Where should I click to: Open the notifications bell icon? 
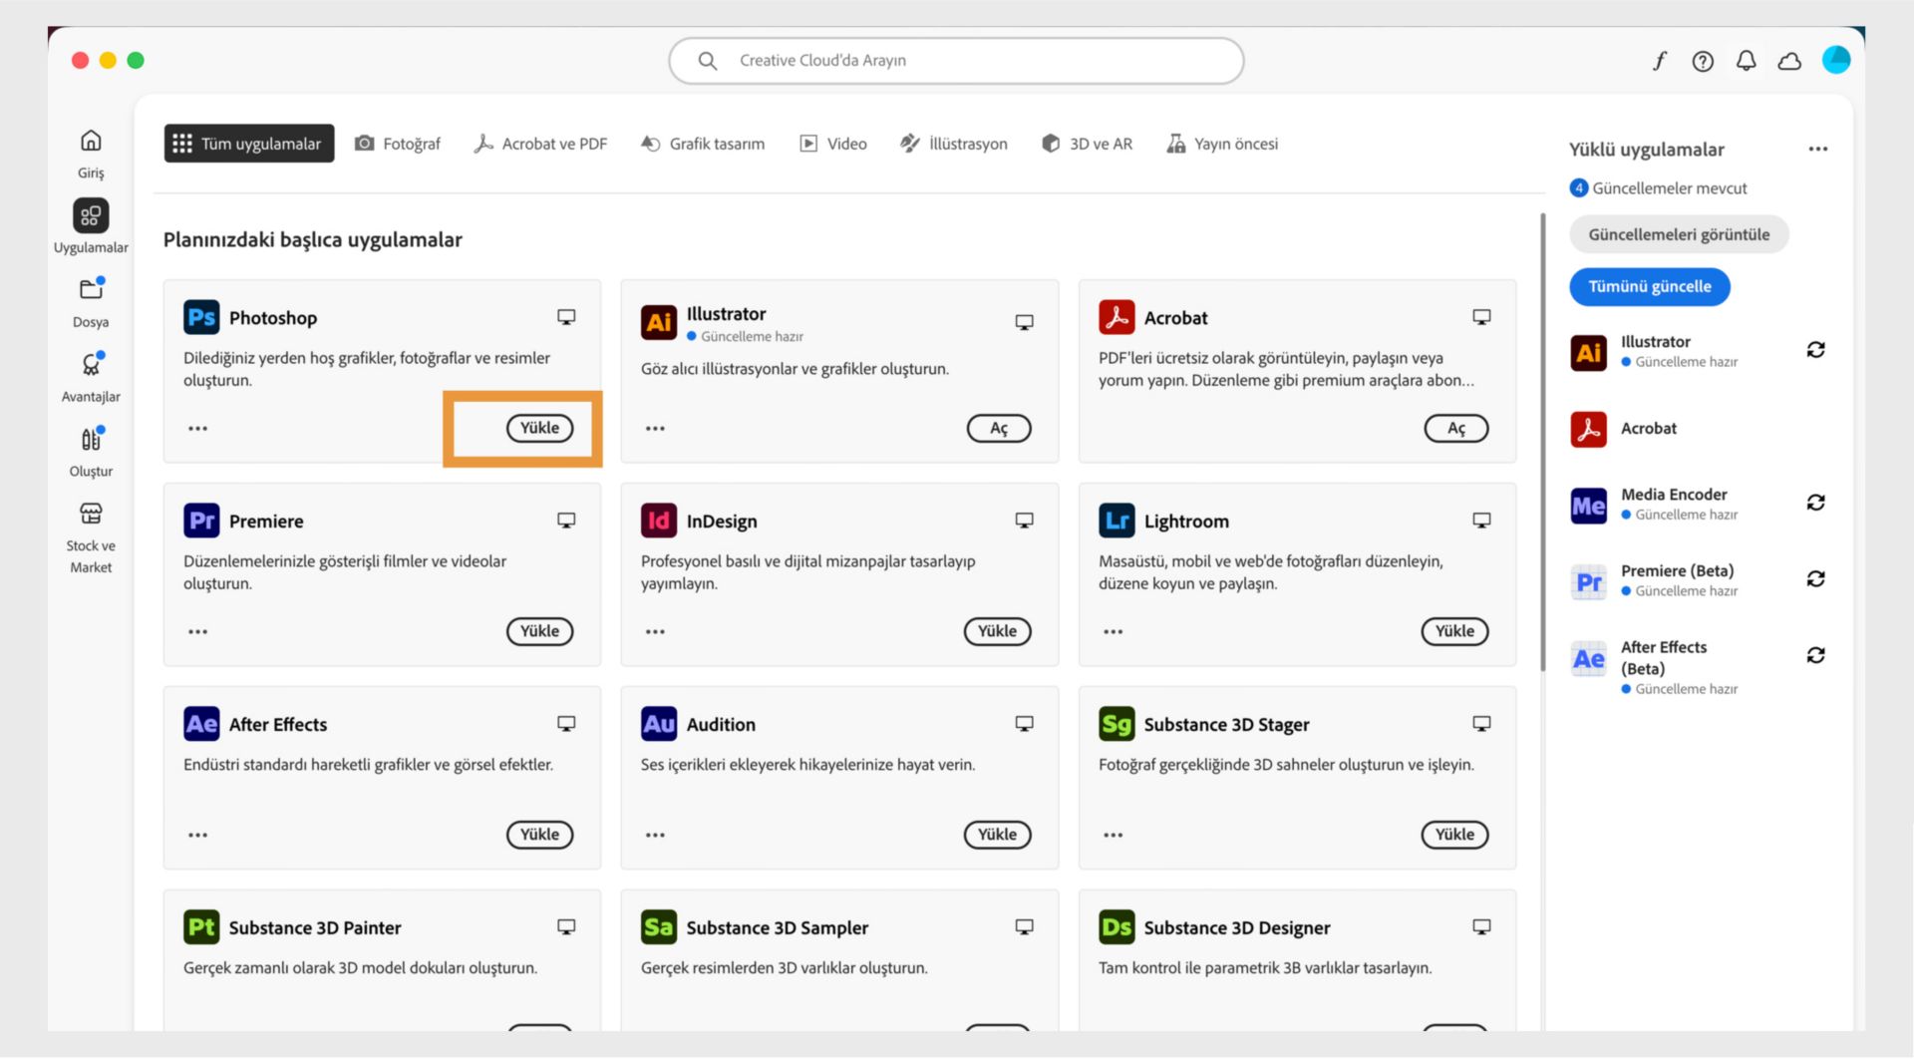coord(1747,61)
